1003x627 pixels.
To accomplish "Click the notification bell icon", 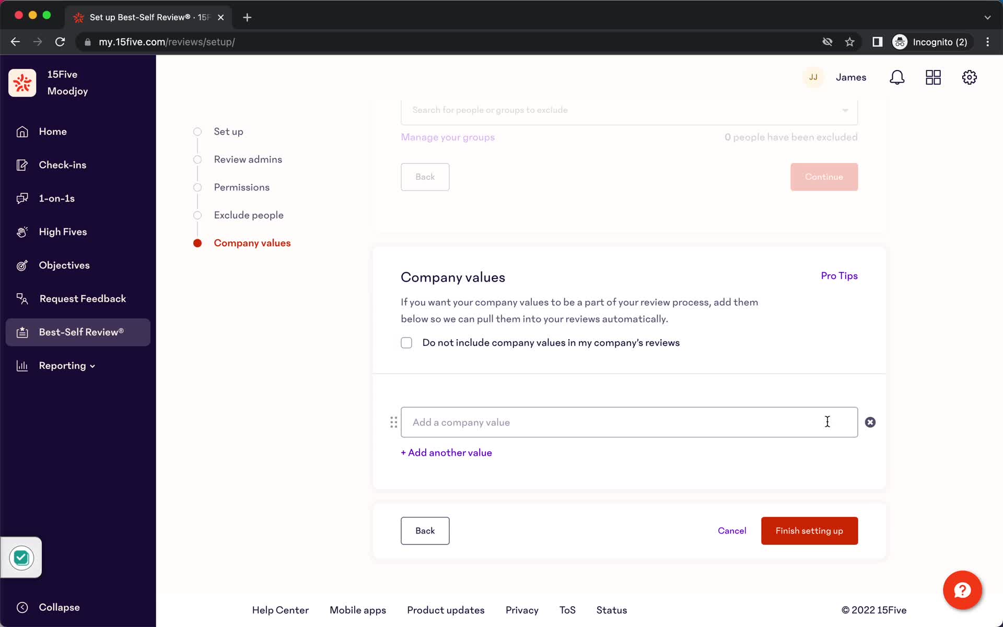I will 897,77.
